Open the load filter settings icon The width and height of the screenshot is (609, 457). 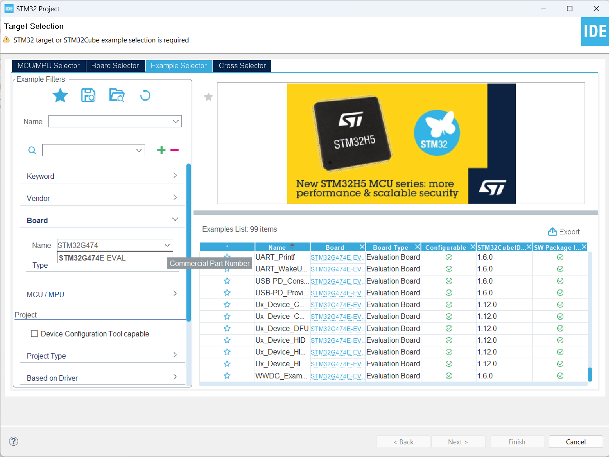coord(117,95)
